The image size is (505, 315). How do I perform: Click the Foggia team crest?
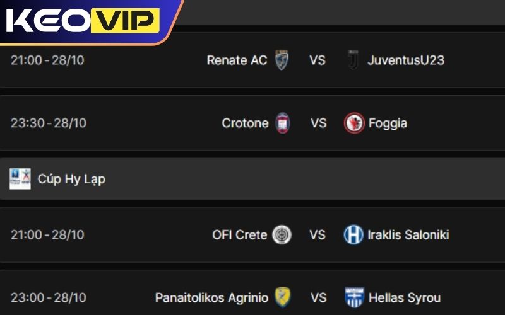pyautogui.click(x=354, y=123)
